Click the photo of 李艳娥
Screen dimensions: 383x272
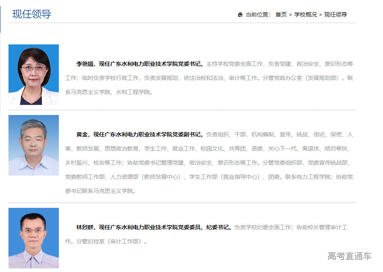(33, 74)
